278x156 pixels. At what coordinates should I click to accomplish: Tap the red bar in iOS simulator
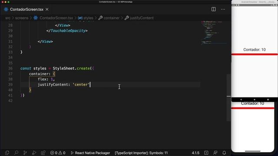tap(253, 108)
